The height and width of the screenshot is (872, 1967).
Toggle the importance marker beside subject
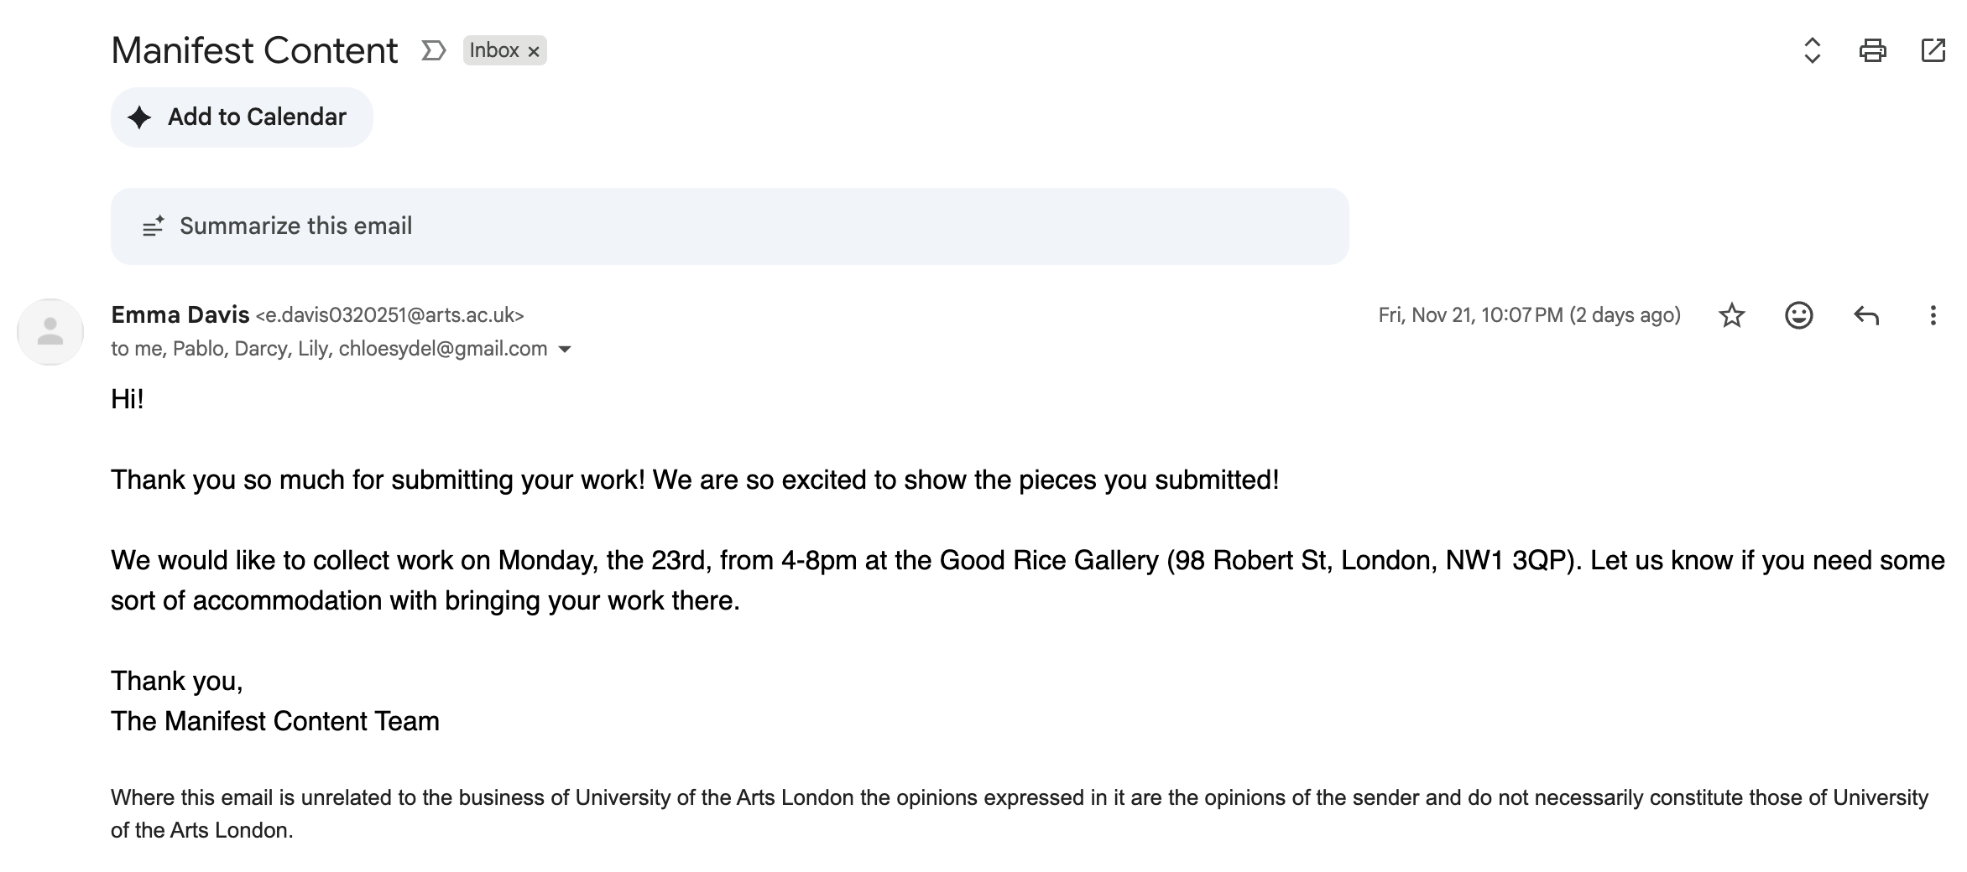point(433,51)
